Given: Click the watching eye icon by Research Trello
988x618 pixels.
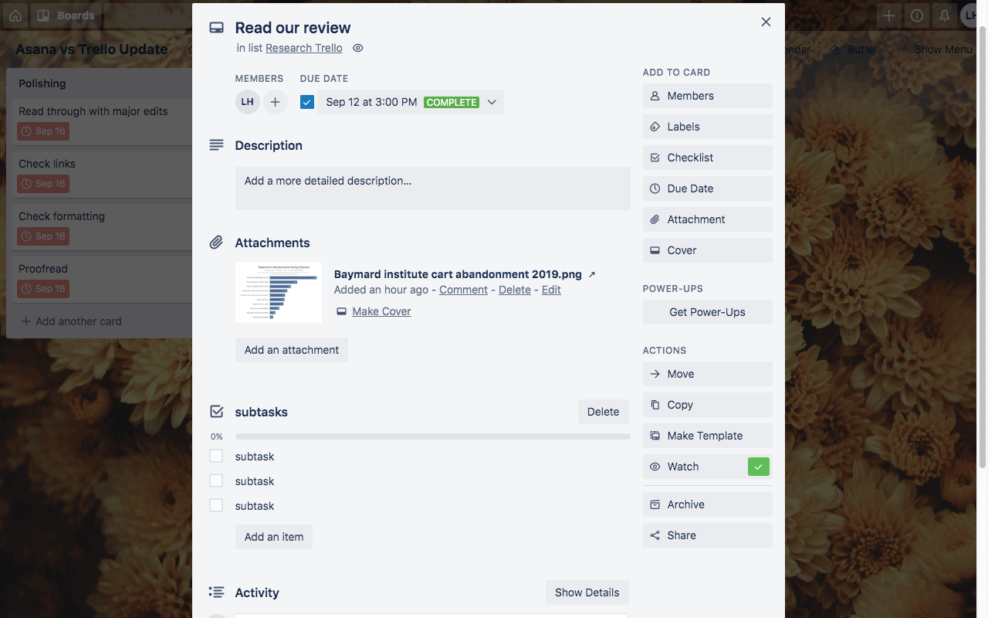Looking at the screenshot, I should coord(357,48).
